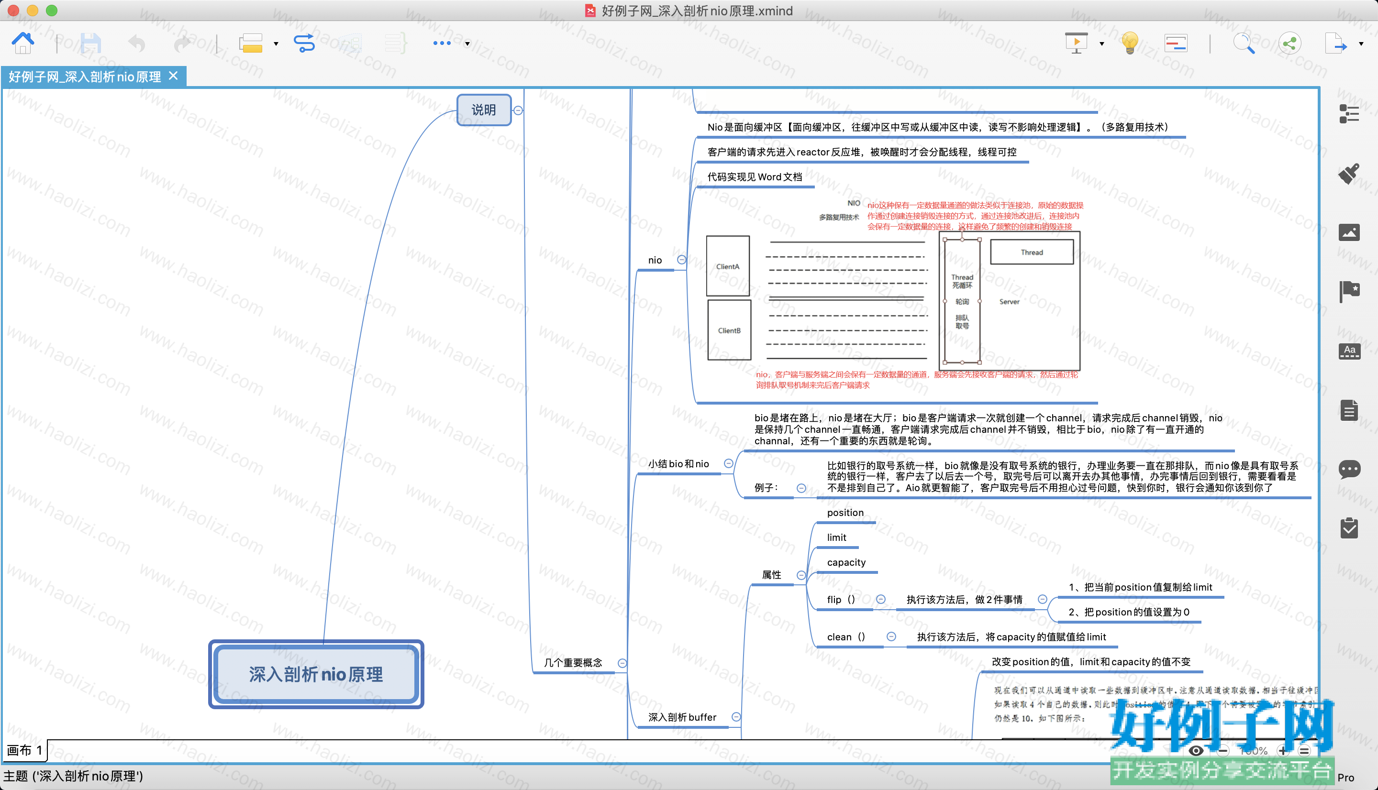The height and width of the screenshot is (790, 1378).
Task: Click the insert subtopic icon
Action: pos(251,43)
